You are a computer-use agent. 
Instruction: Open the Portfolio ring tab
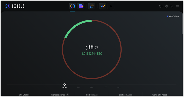73,6
